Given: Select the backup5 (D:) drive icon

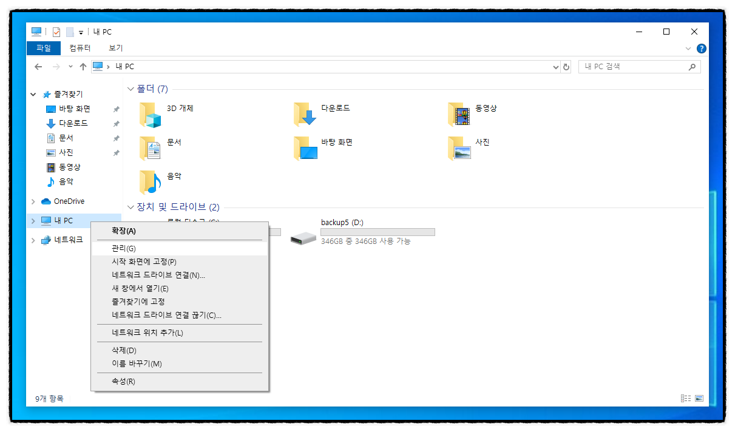Looking at the screenshot, I should click(303, 238).
